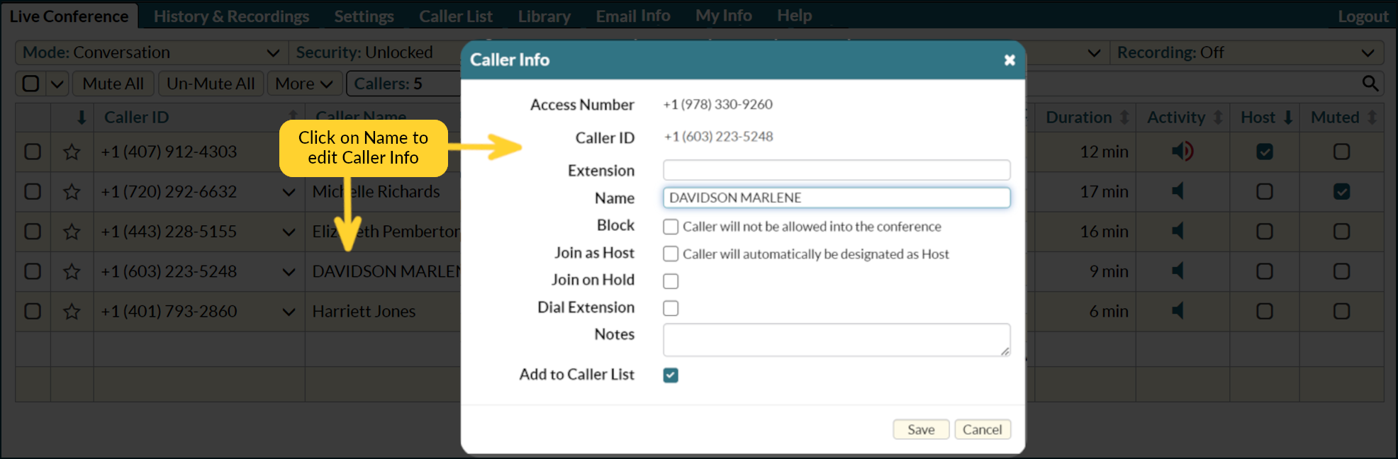Uncheck Add to Caller List
This screenshot has height=459, width=1398.
coord(671,375)
